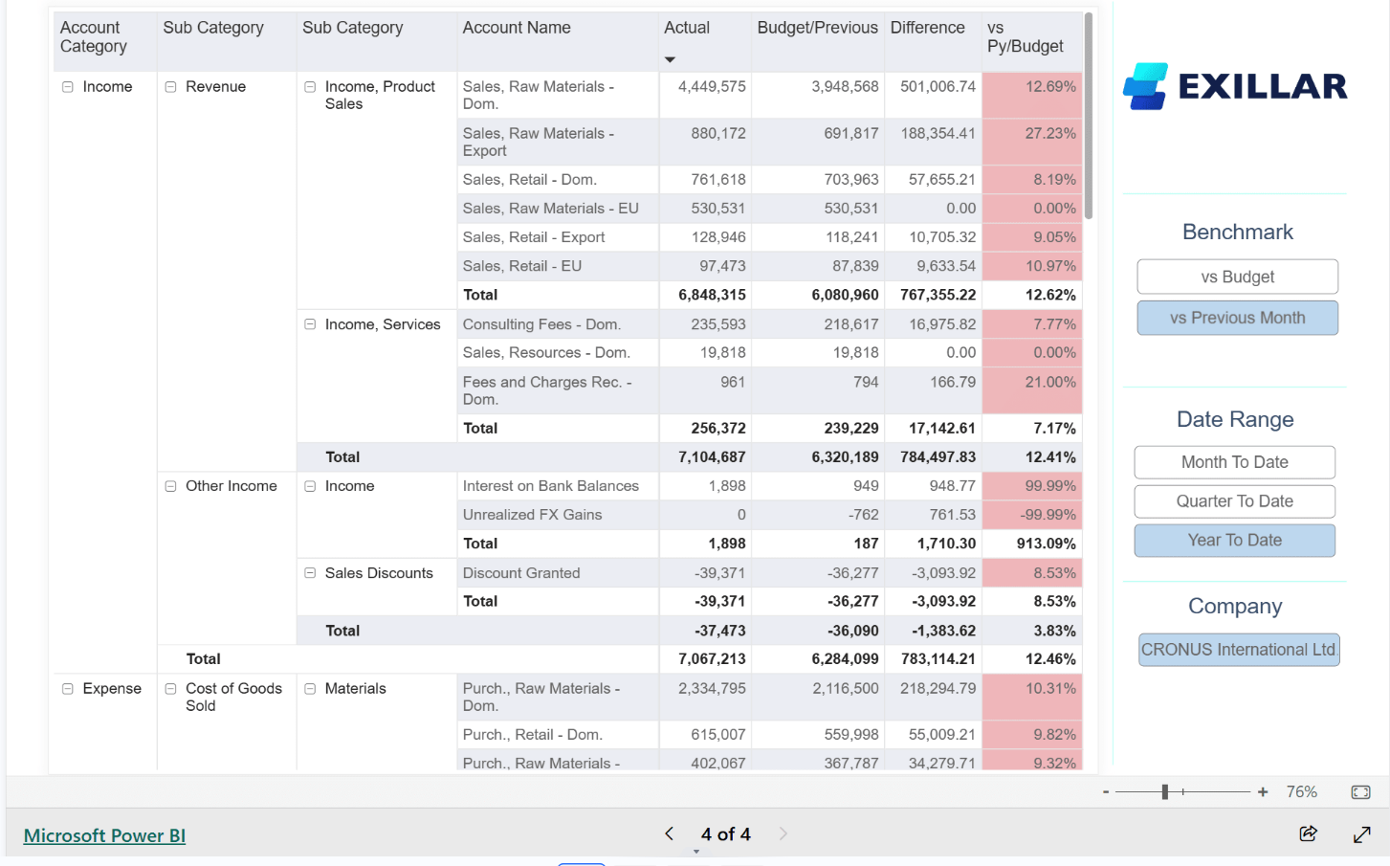Collapse the Revenue sub category
The height and width of the screenshot is (866, 1390).
tap(170, 87)
